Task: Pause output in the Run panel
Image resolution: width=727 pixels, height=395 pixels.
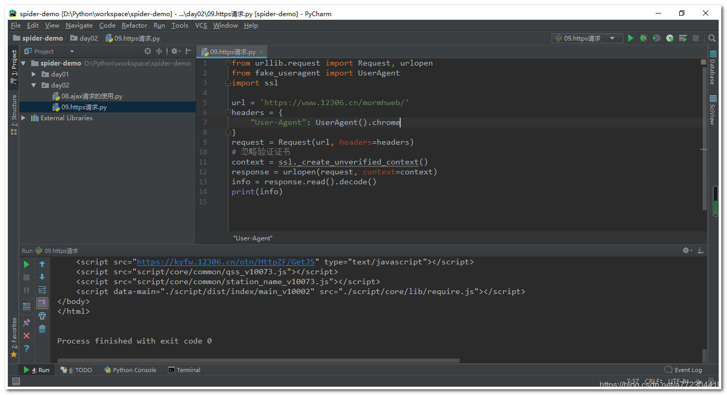Action: pos(27,290)
